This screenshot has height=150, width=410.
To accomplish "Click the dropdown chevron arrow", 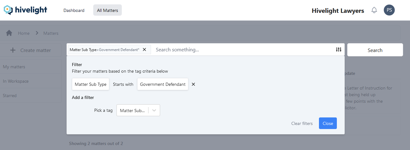I will tap(154, 110).
